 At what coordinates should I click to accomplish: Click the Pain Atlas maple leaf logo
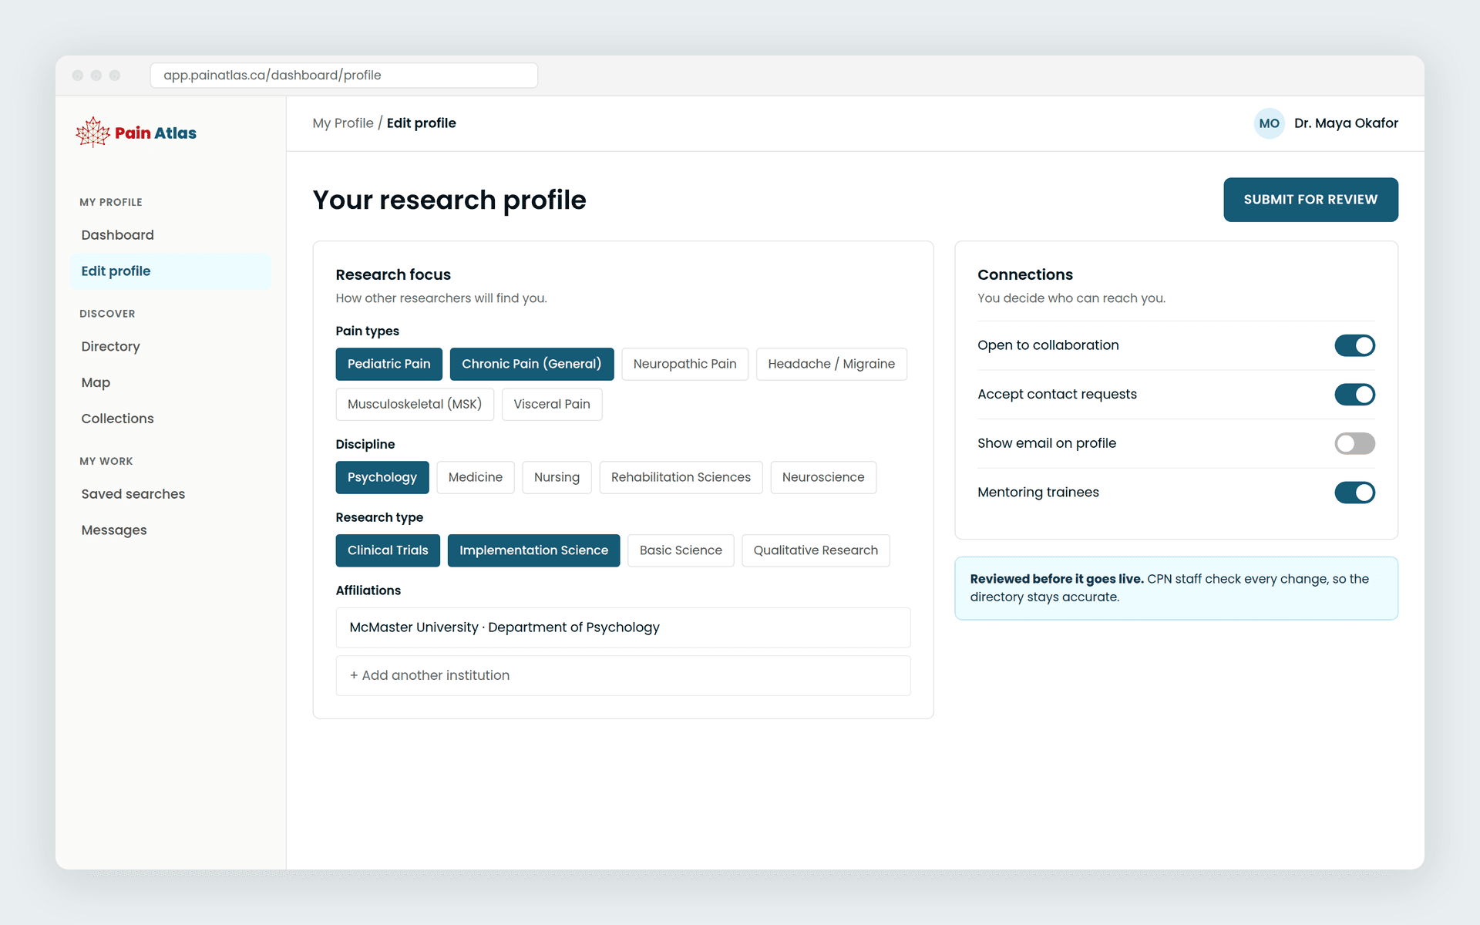point(93,133)
